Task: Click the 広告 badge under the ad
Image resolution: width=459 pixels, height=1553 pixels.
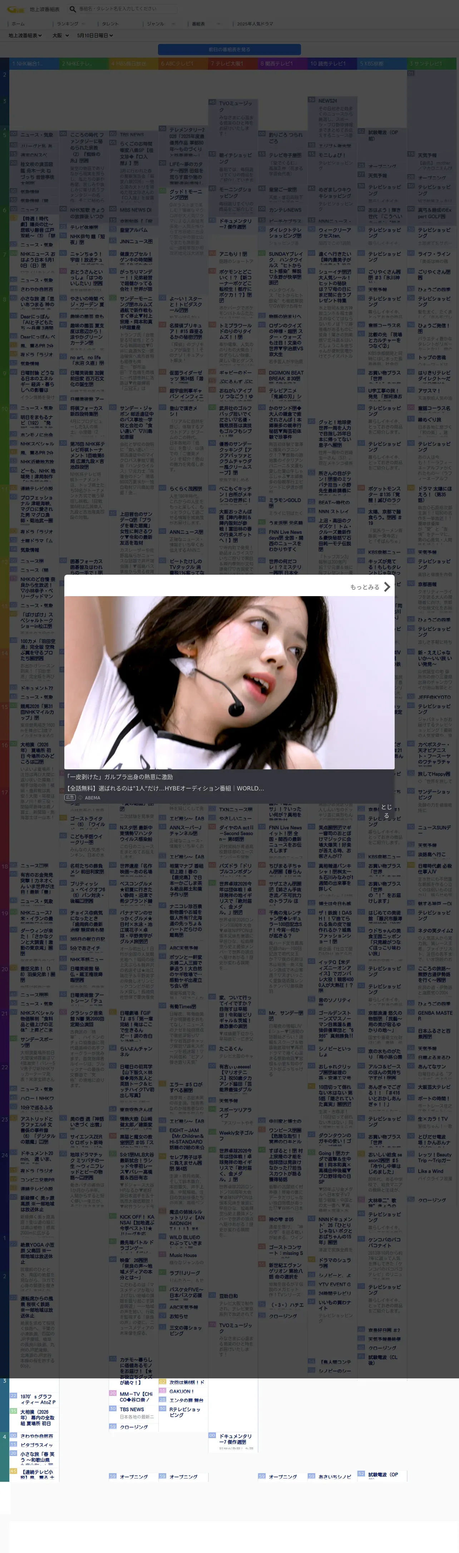Action: pos(70,798)
